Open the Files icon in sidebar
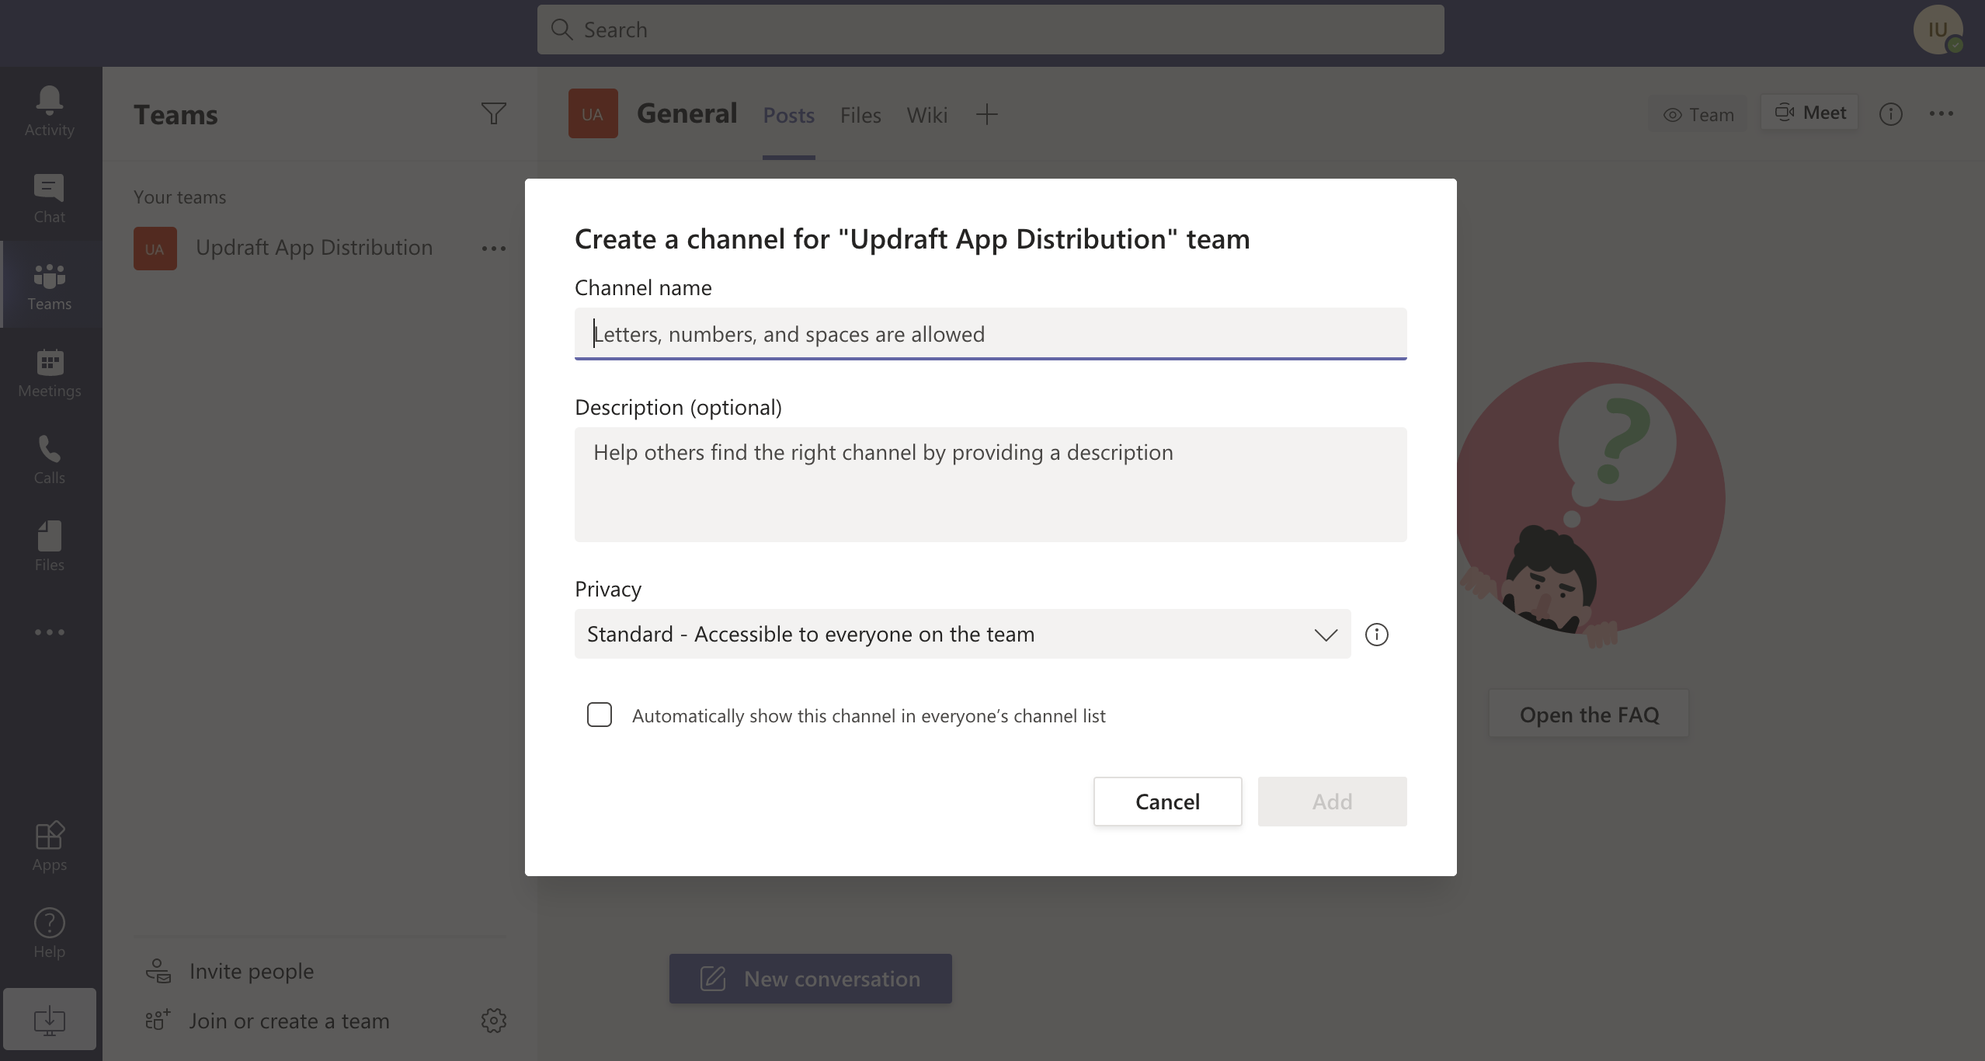The width and height of the screenshot is (1985, 1061). [x=50, y=546]
